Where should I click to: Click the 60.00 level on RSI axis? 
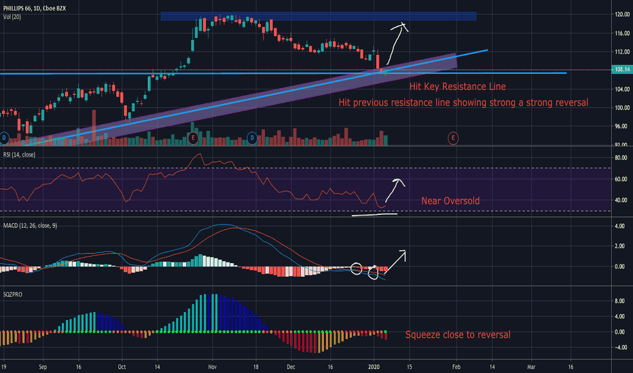(621, 179)
